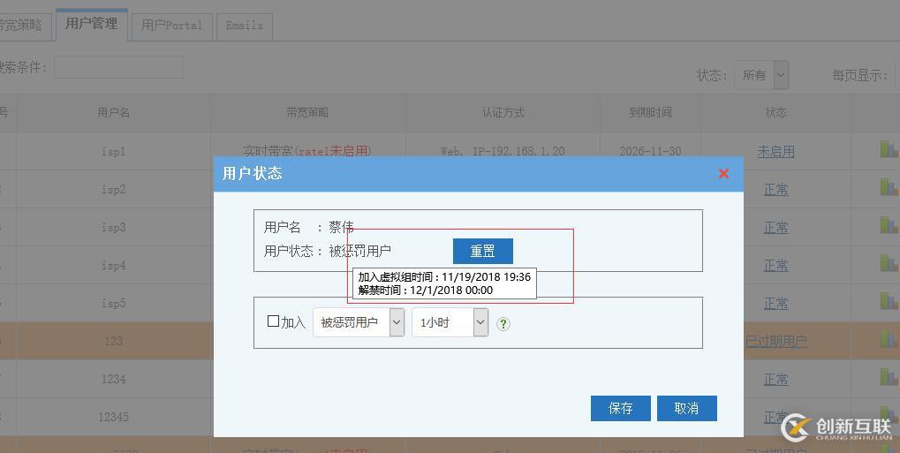Open traffic chart icon for isp4
This screenshot has height=453, width=900.
[x=889, y=262]
